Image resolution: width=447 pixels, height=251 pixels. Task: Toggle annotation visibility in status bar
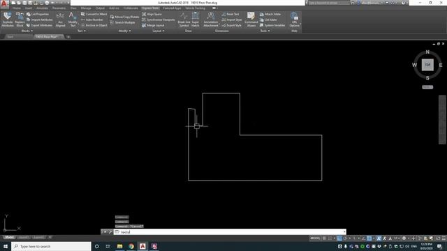pyautogui.click(x=379, y=238)
